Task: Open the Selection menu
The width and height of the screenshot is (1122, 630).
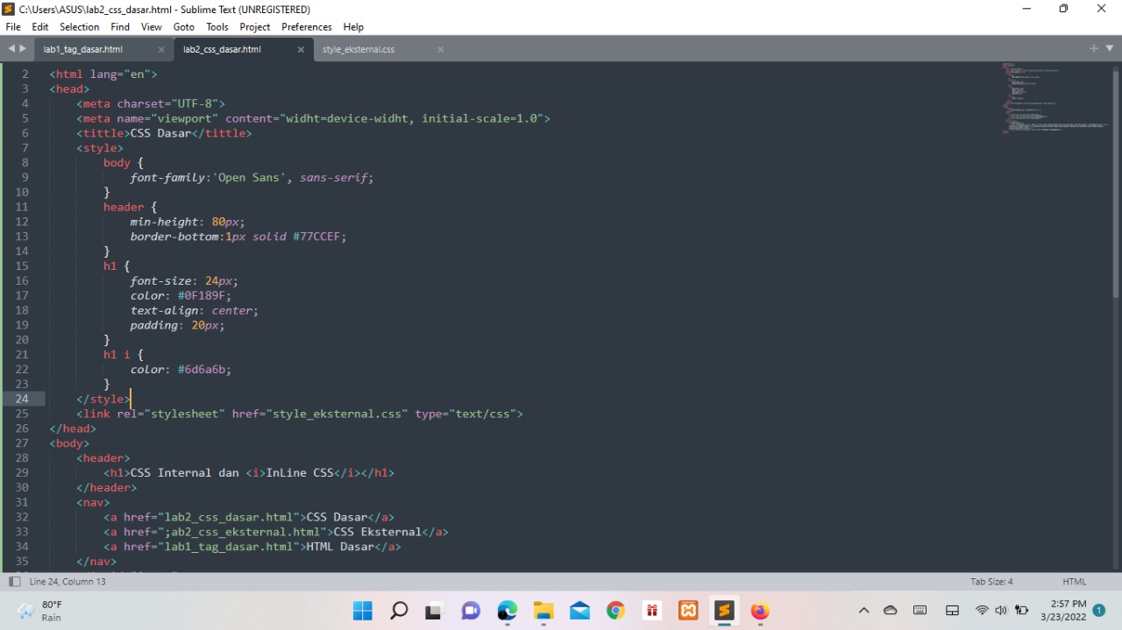Action: pyautogui.click(x=80, y=27)
